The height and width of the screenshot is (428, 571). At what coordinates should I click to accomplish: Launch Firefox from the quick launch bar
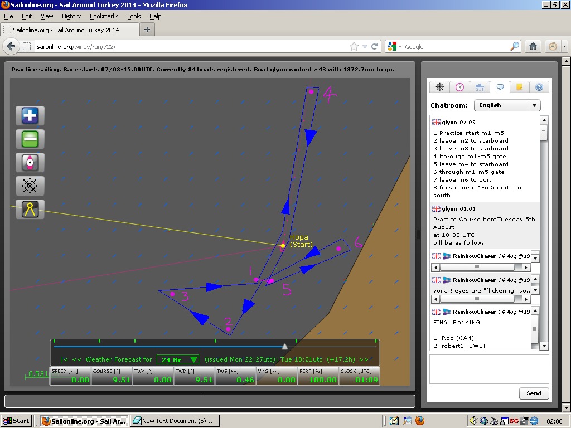click(419, 421)
